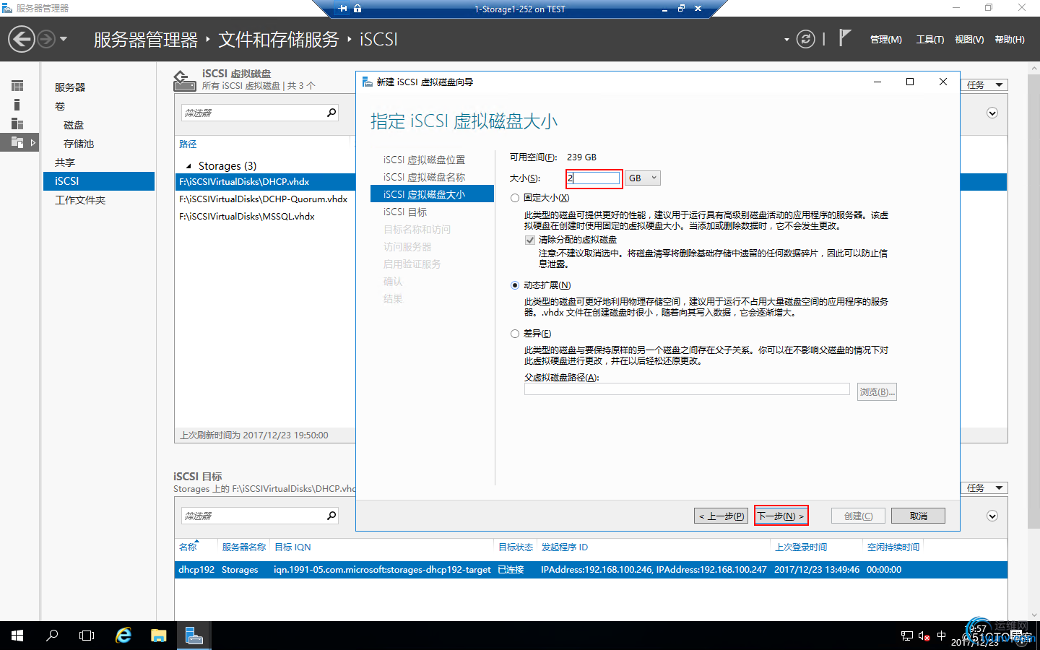Screen dimensions: 1040x650
Task: Click the all servers icon in left sidebar
Action: tap(17, 123)
